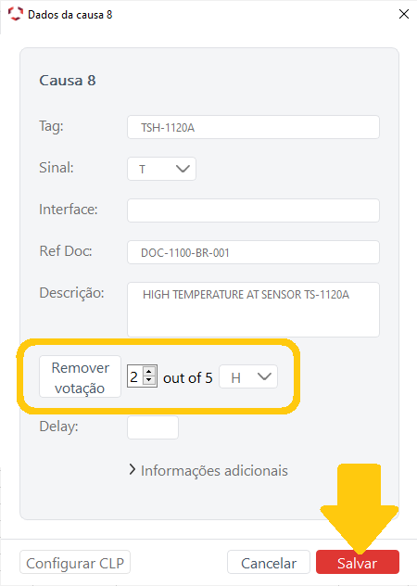Select the Ref Doc field DOC-1100-BR-001
The image size is (417, 586).
[253, 252]
